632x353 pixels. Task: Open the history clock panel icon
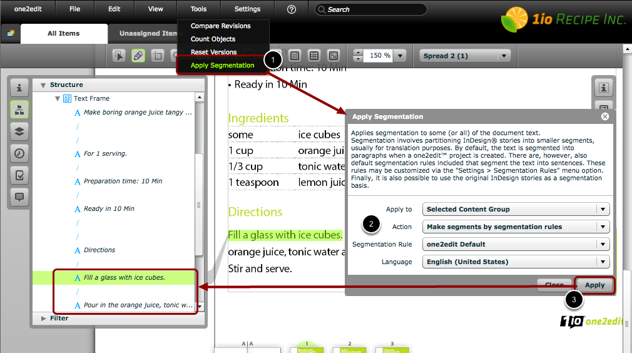(19, 153)
